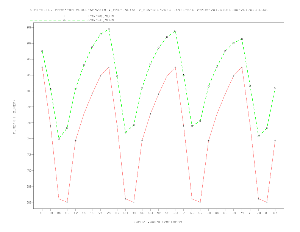Screen dimensions: 300x232
Task: Click the x-axis tick label 57
Action: pyautogui.click(x=200, y=213)
